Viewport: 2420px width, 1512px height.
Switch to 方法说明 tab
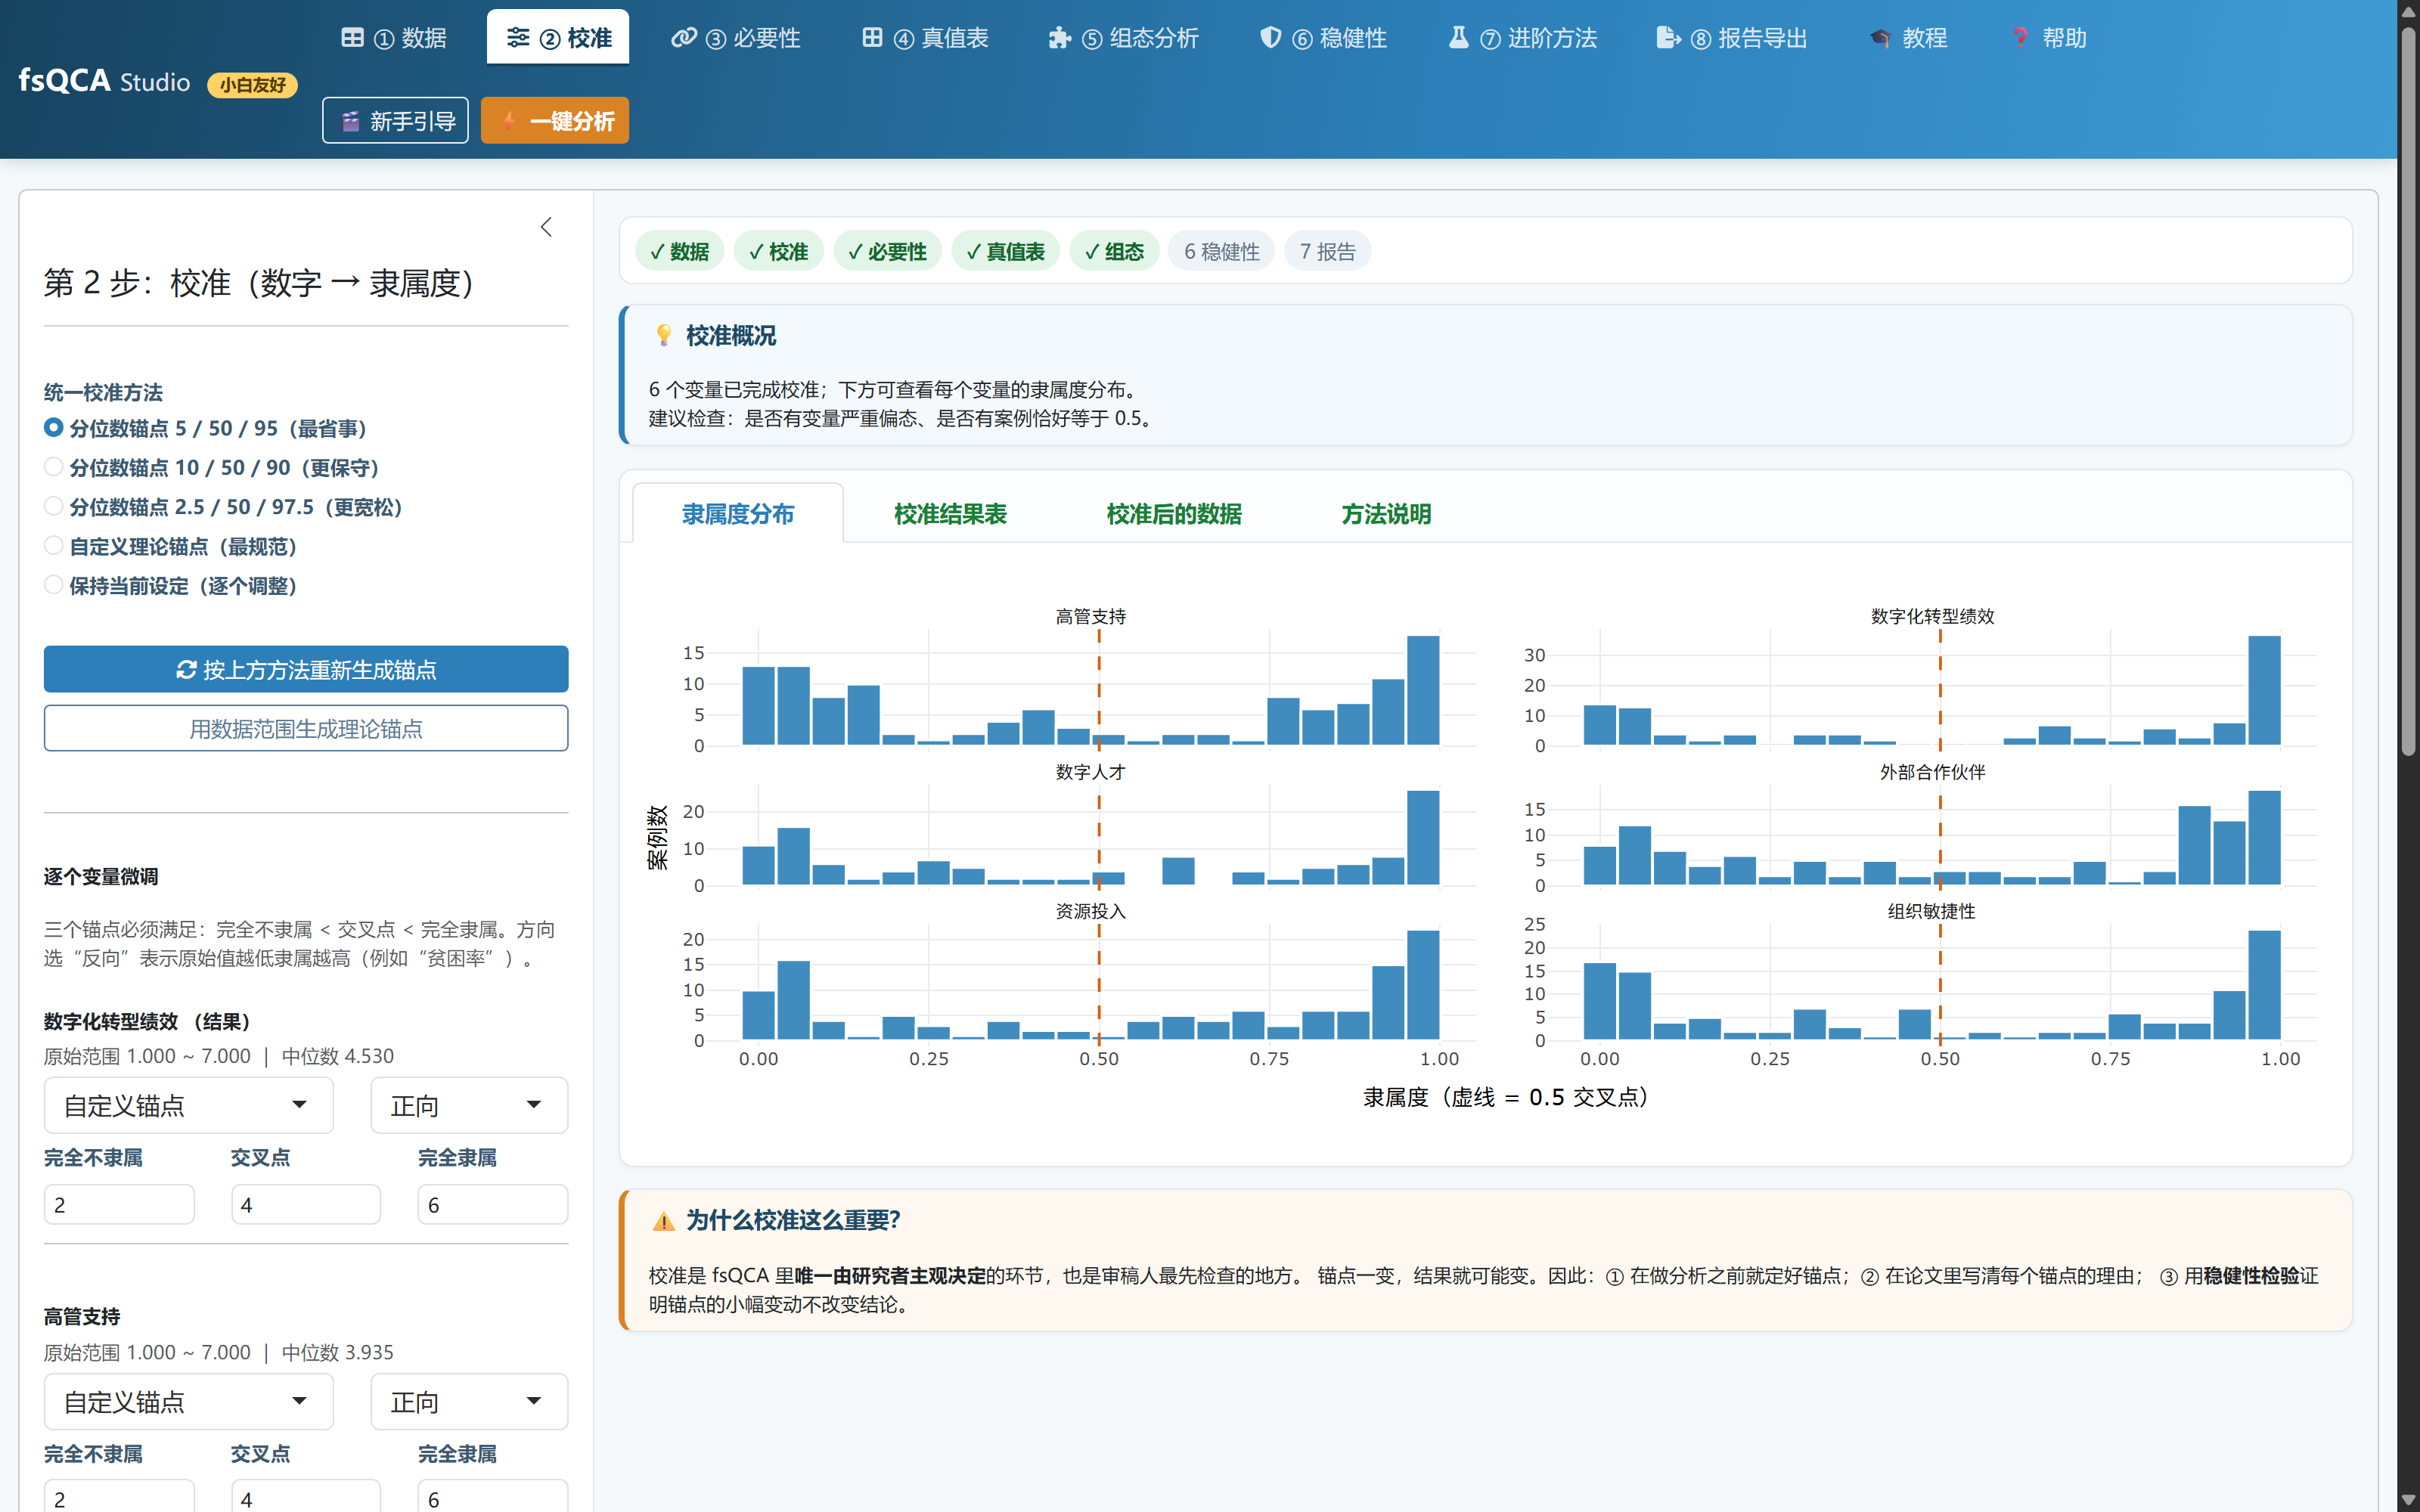pos(1386,514)
